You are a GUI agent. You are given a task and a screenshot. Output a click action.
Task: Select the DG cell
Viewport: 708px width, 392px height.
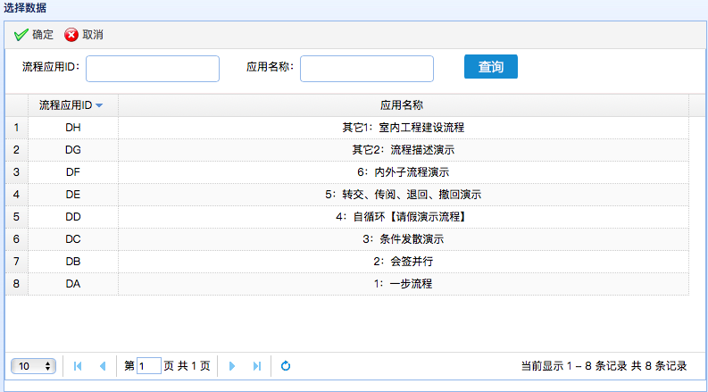[x=73, y=150]
